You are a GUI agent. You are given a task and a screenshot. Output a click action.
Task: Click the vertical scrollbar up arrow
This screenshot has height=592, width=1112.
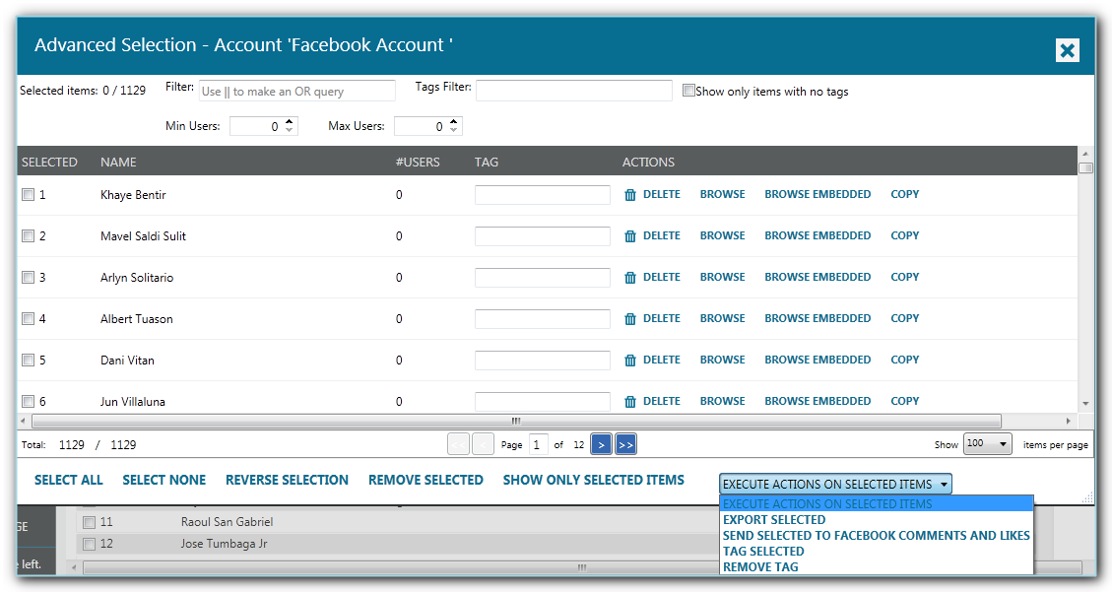point(1085,154)
